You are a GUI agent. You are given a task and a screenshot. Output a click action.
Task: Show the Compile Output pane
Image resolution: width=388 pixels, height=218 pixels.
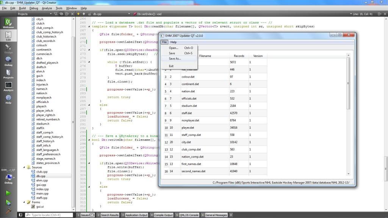[161, 215]
